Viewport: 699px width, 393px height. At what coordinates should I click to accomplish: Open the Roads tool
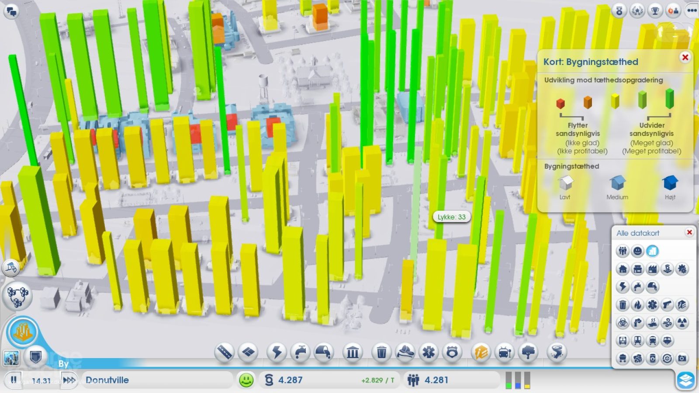[x=225, y=352]
